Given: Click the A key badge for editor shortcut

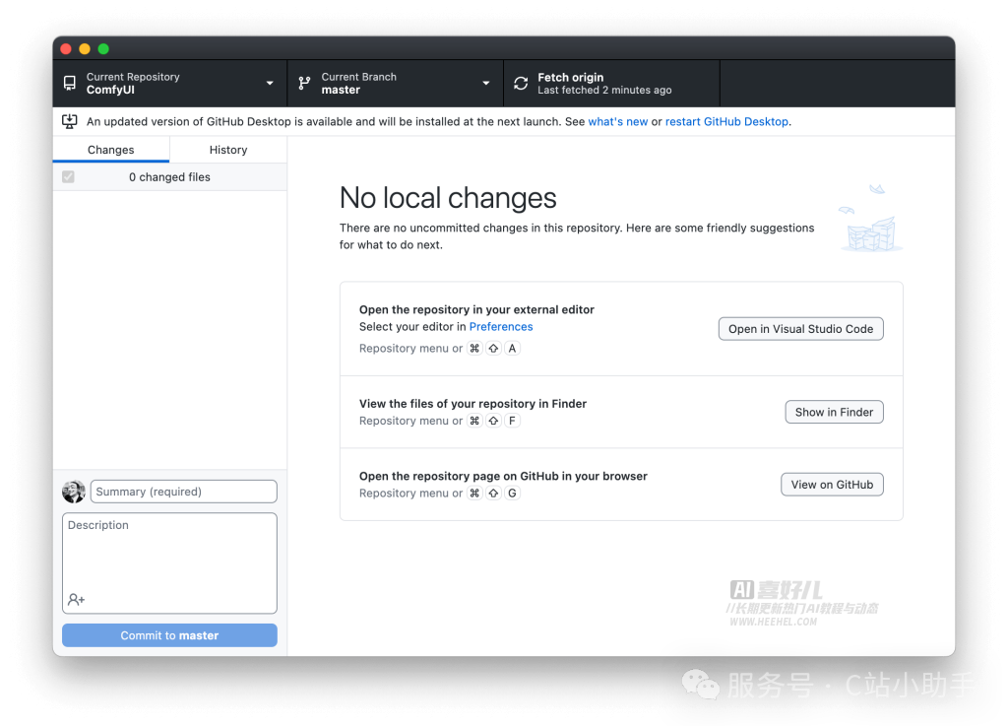Looking at the screenshot, I should 512,349.
